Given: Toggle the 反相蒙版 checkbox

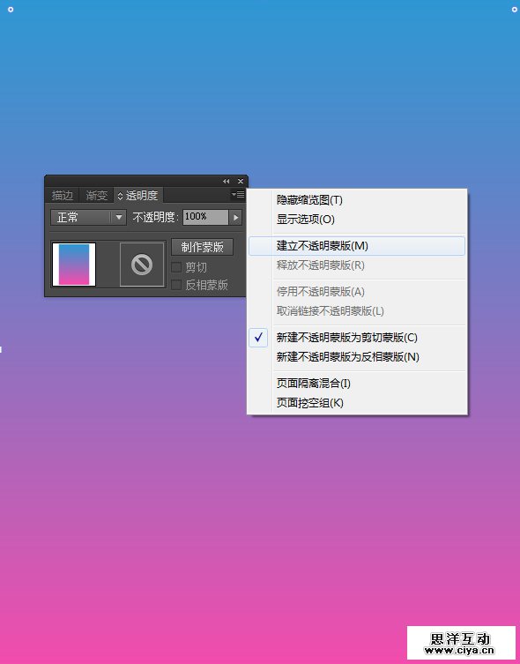Looking at the screenshot, I should click(176, 285).
